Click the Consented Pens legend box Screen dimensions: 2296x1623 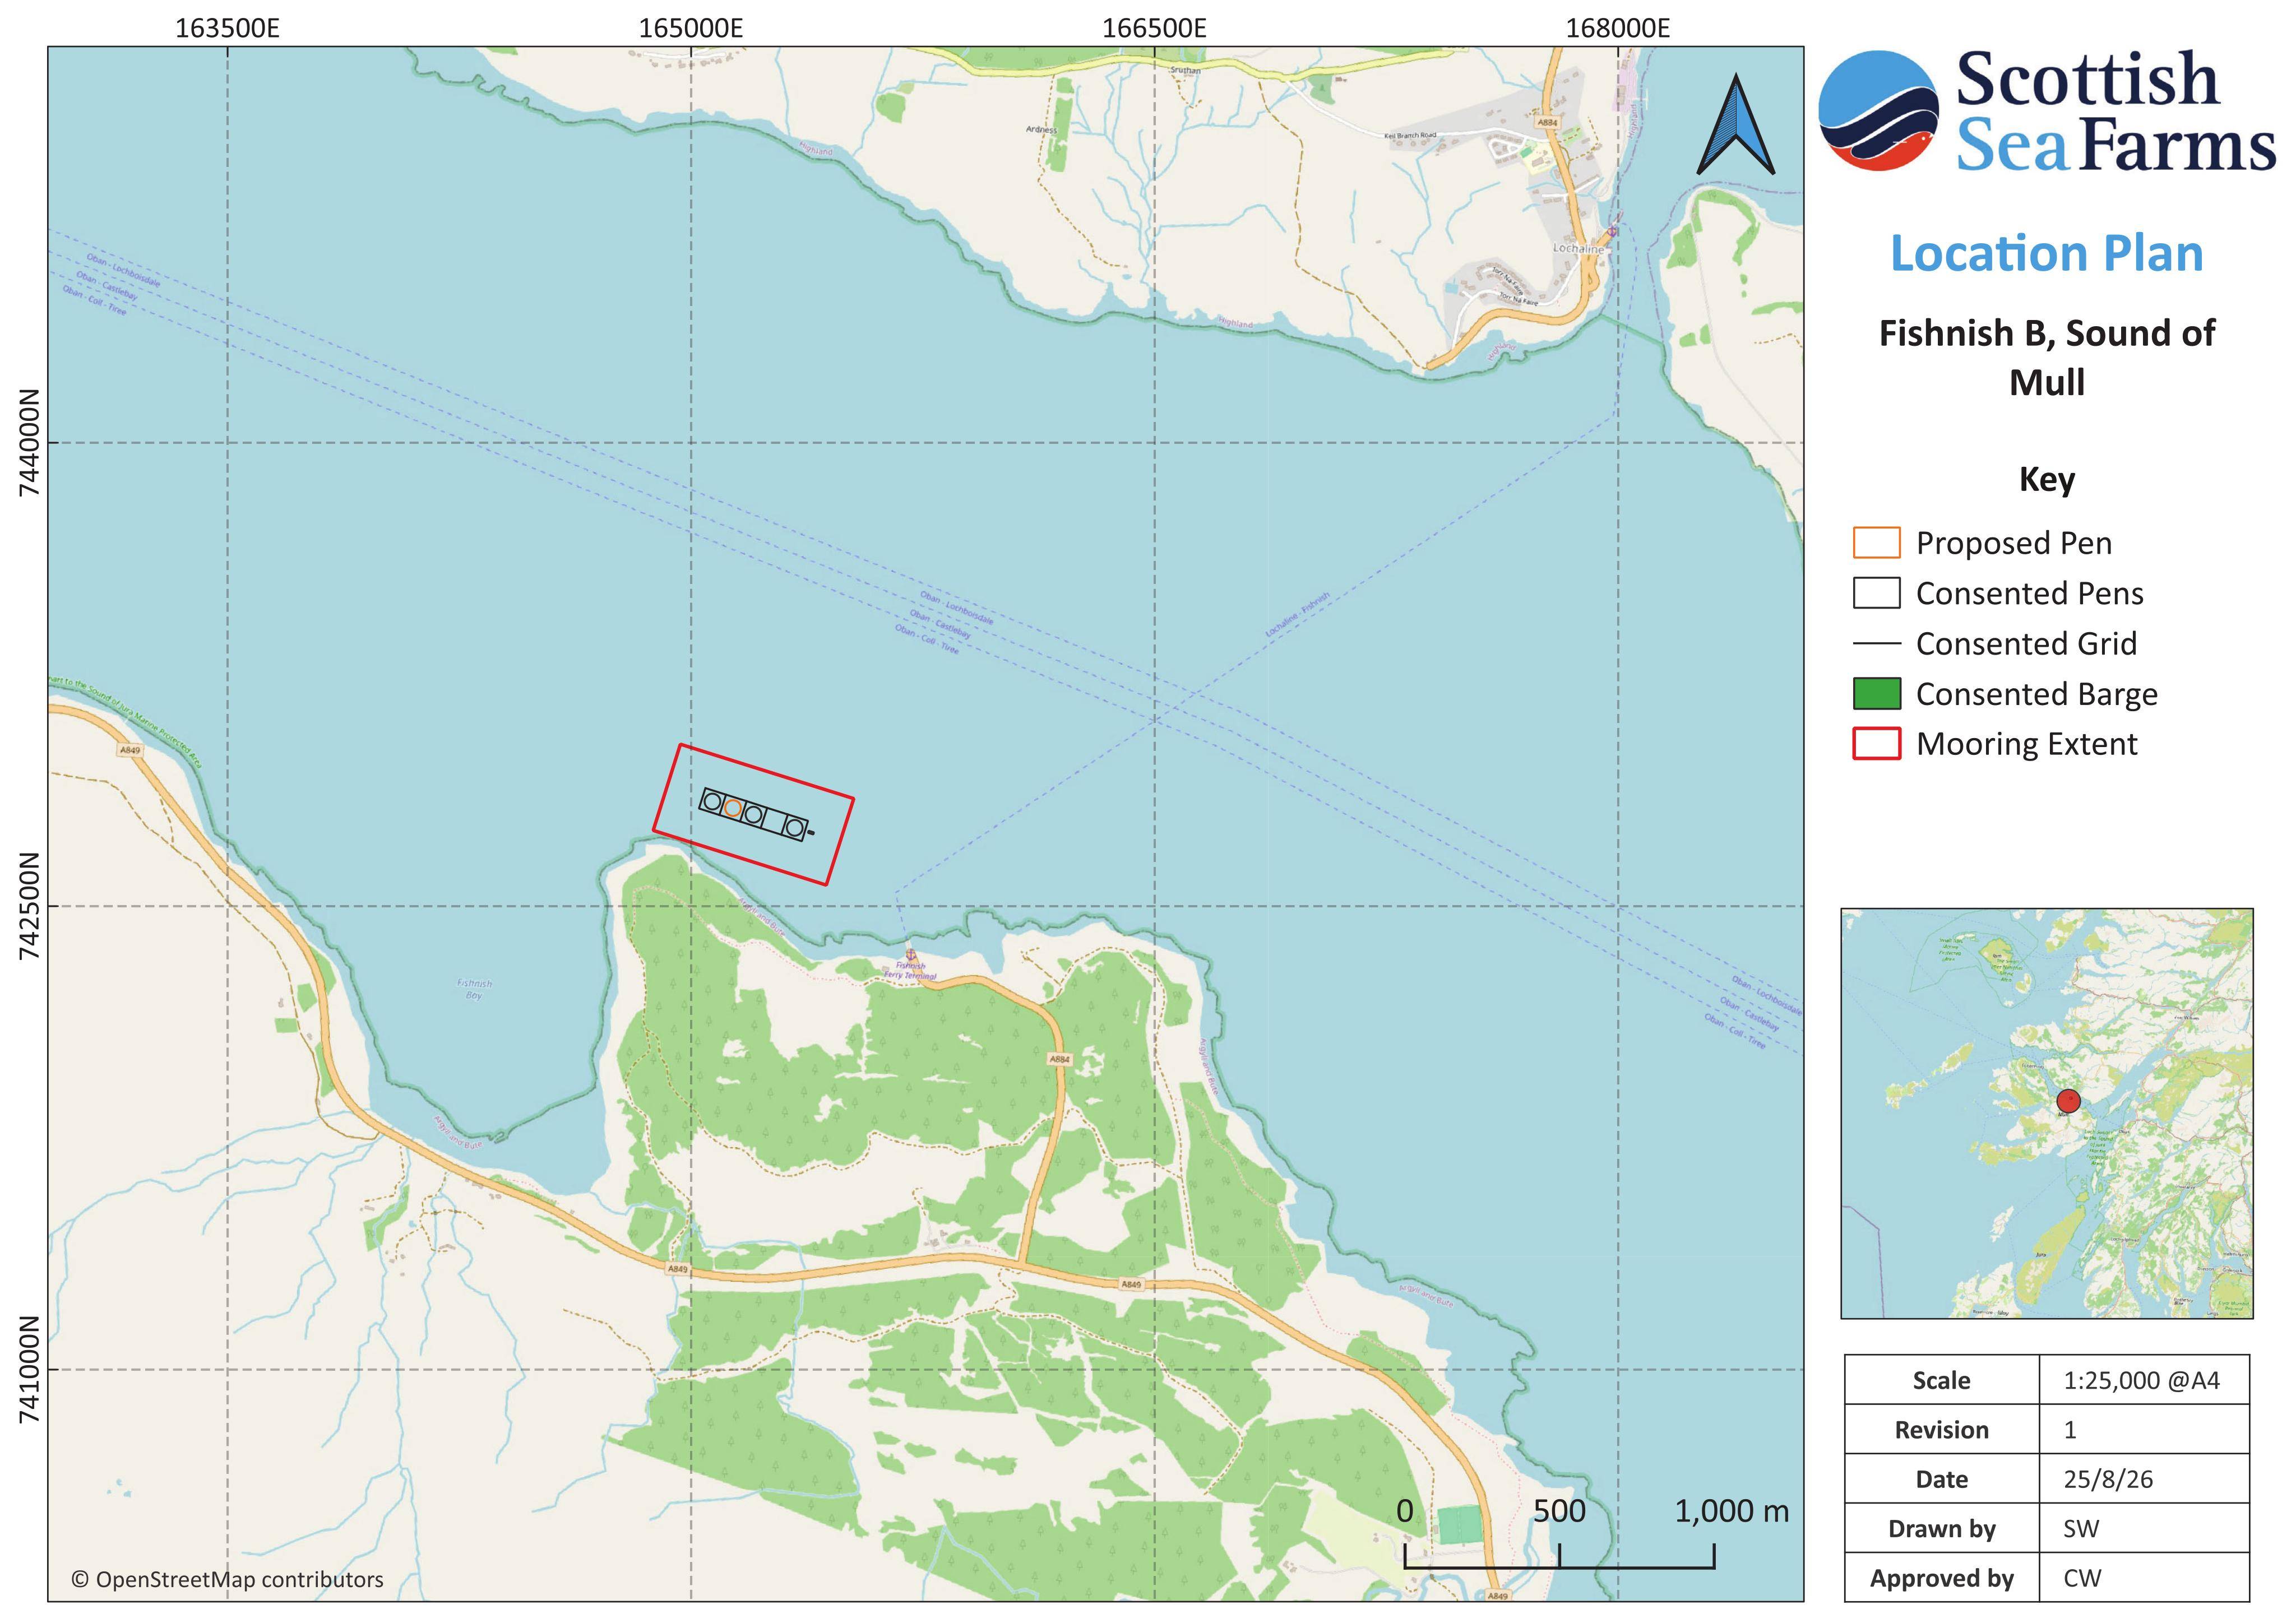[x=1876, y=593]
